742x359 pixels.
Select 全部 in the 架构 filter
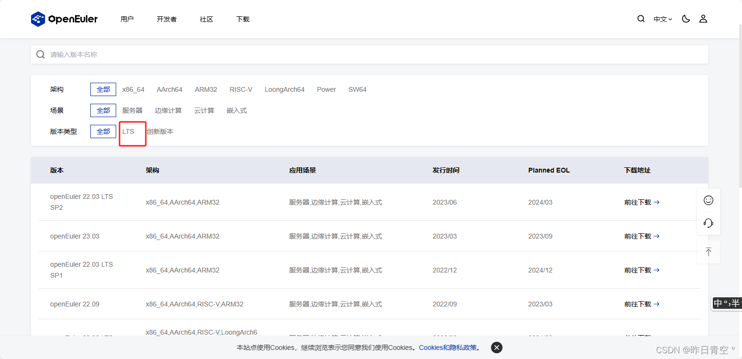(x=103, y=89)
